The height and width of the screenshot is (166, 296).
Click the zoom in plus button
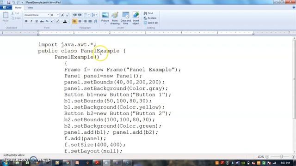(x=294, y=157)
